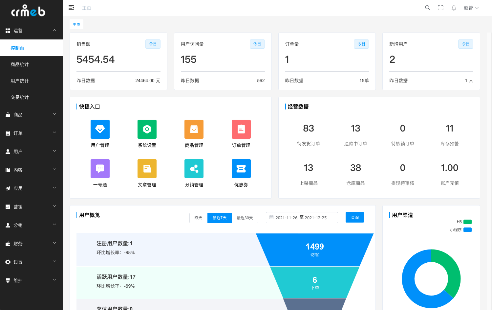Expand the 商品 sidebar menu
The image size is (492, 310).
coord(32,114)
